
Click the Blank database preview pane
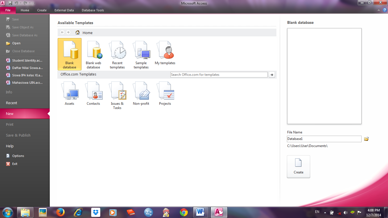click(324, 76)
